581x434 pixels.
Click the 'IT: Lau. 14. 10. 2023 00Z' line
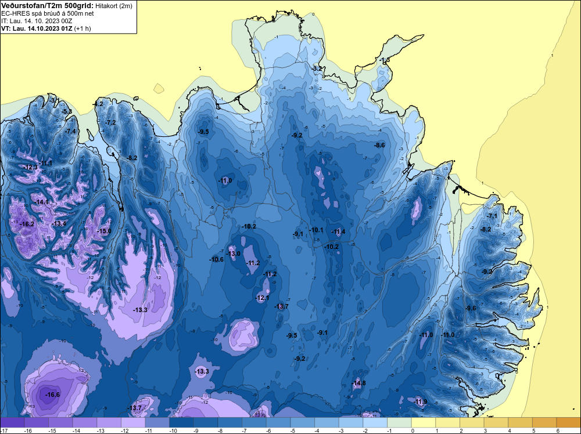37,21
